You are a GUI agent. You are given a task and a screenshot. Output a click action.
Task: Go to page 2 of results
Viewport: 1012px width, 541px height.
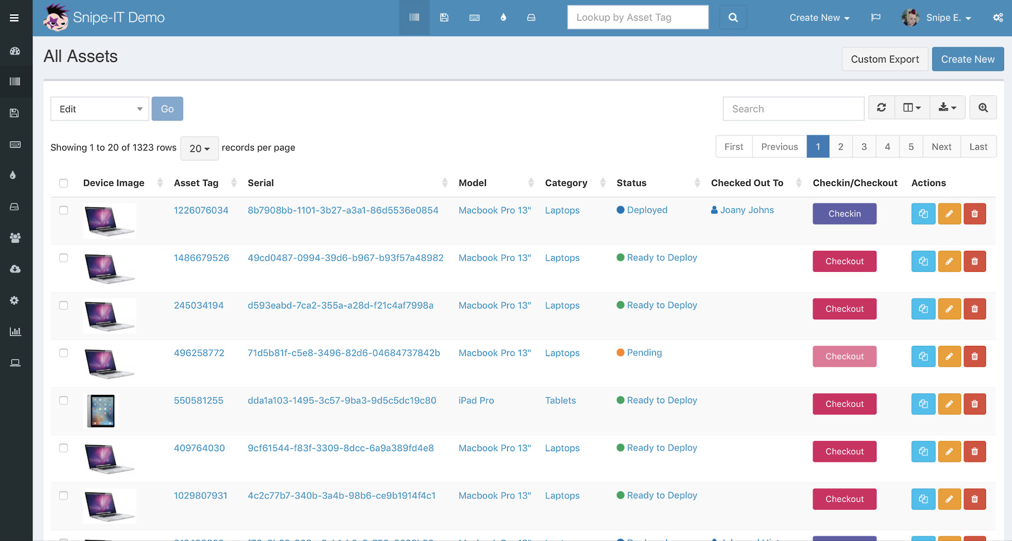tap(840, 147)
